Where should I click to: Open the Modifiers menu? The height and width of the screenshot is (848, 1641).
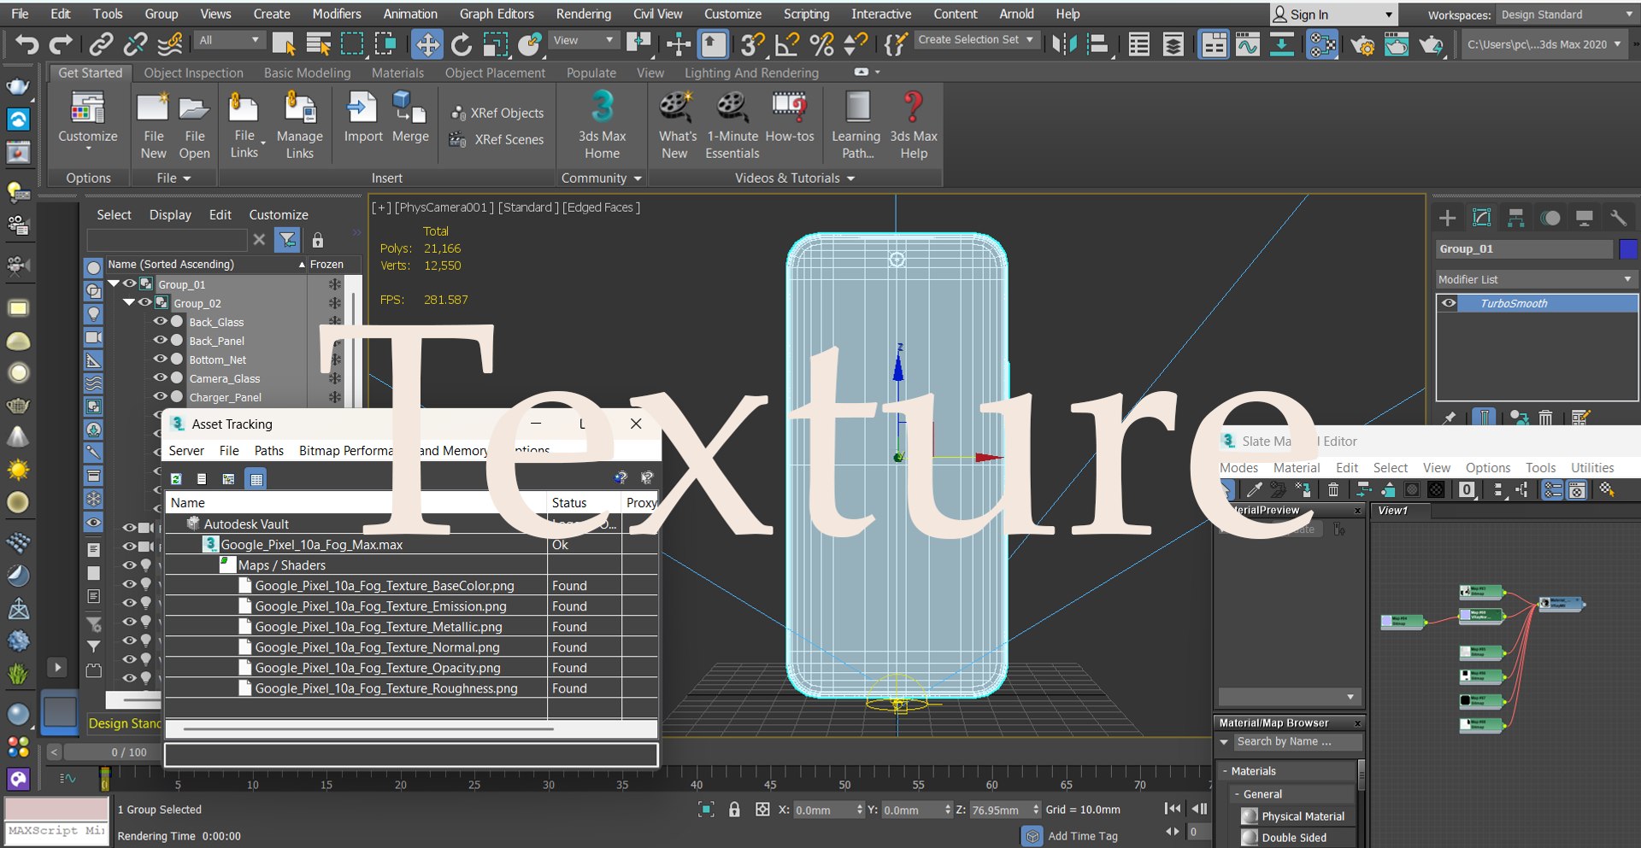click(337, 14)
